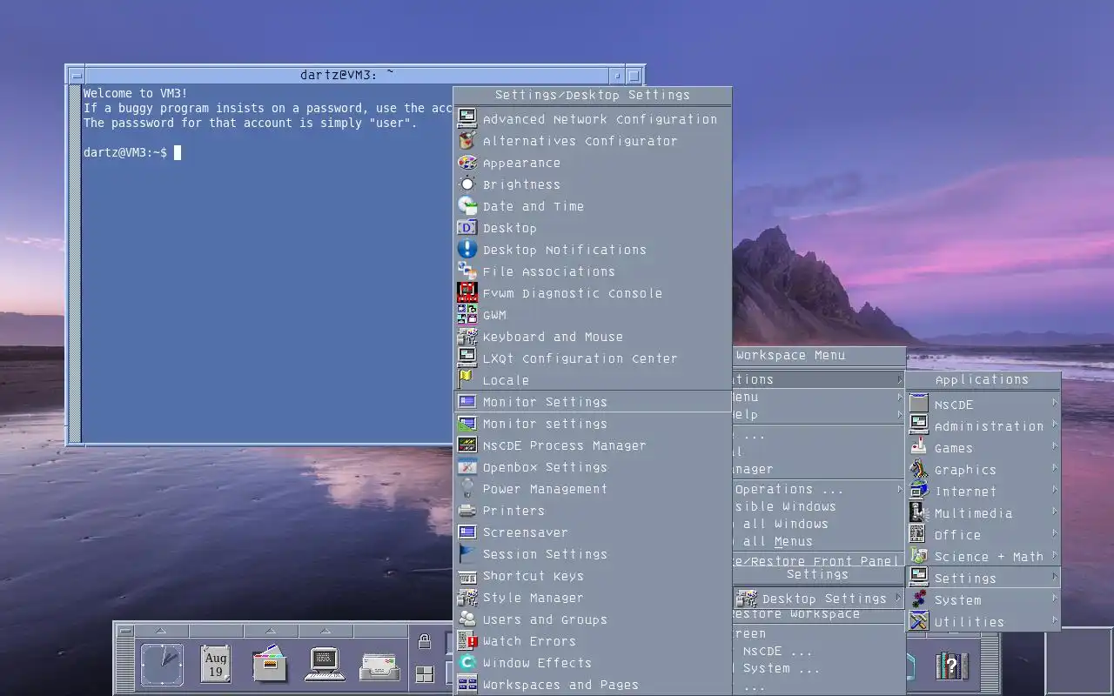1114x696 pixels.
Task: Expand the Science + Math submenu
Action: tap(983, 557)
